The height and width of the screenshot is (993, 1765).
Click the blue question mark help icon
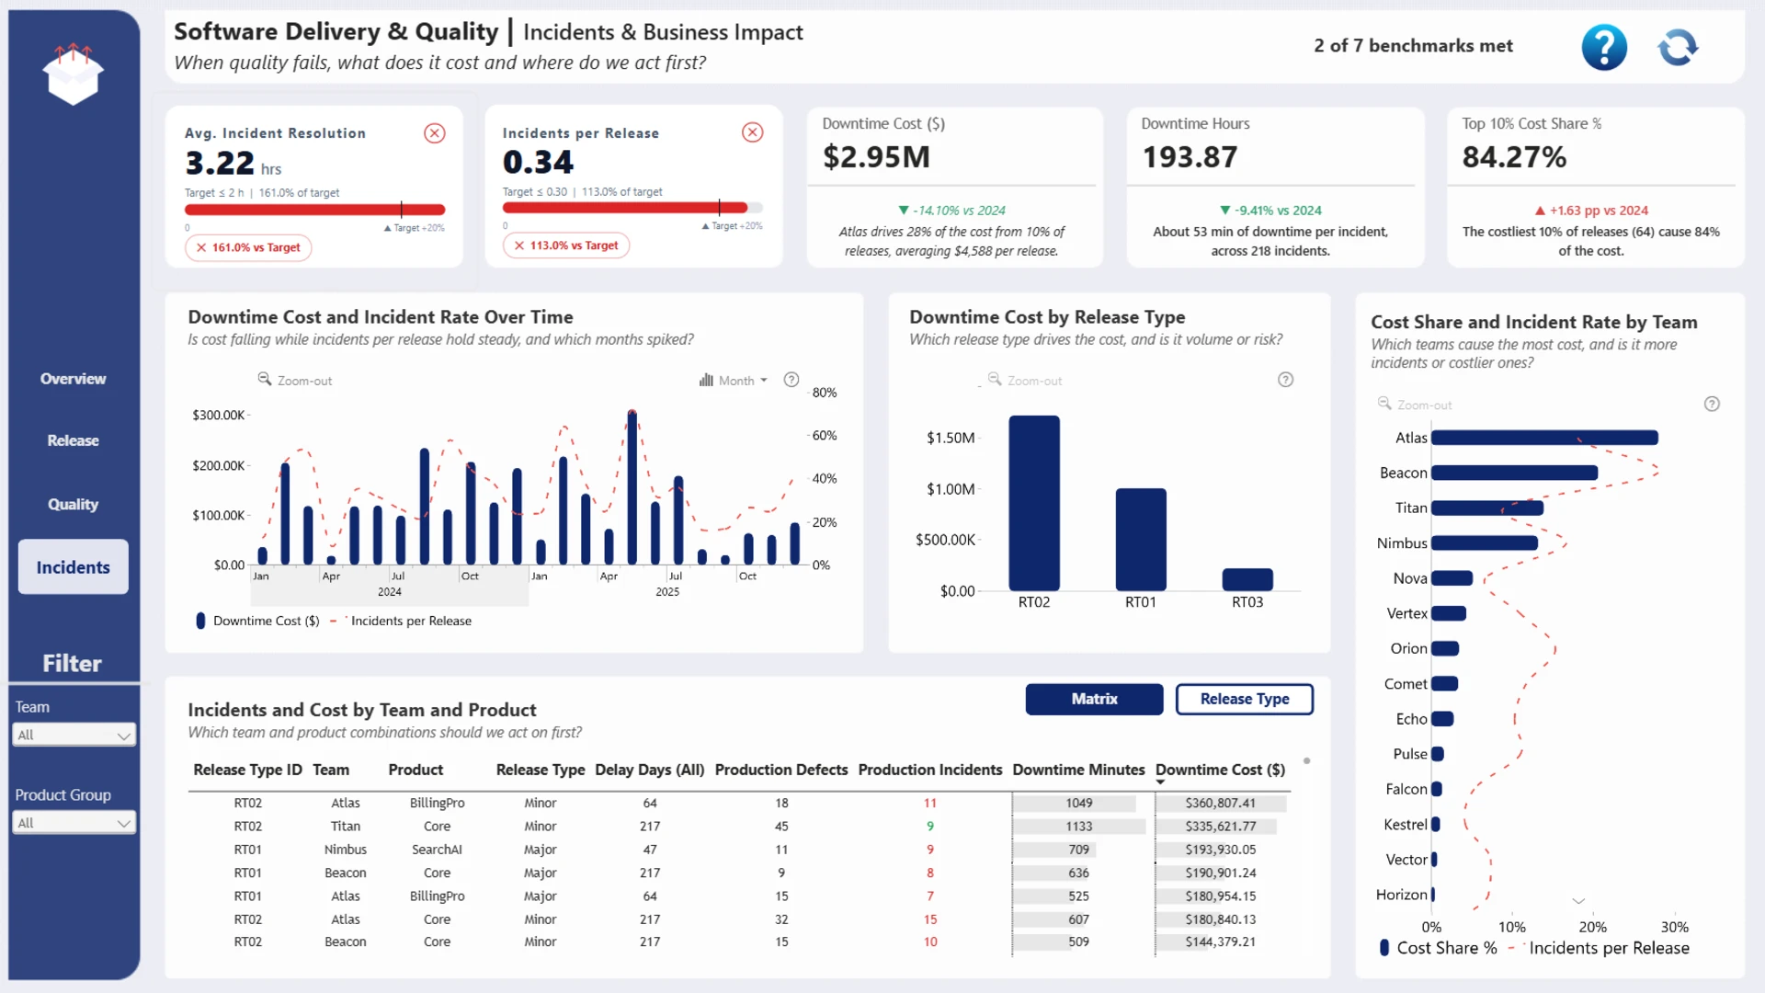pyautogui.click(x=1604, y=47)
